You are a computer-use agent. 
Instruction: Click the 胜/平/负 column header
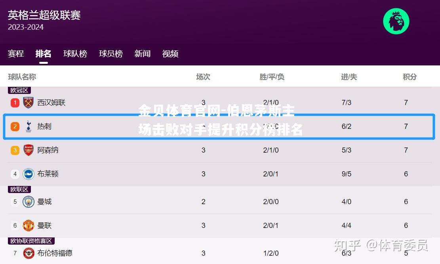(x=272, y=77)
